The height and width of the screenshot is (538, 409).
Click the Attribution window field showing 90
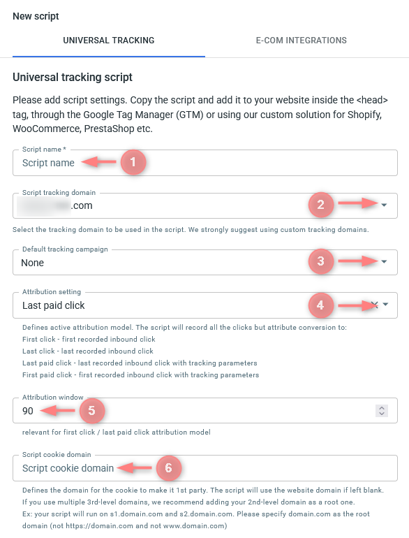[x=205, y=411]
